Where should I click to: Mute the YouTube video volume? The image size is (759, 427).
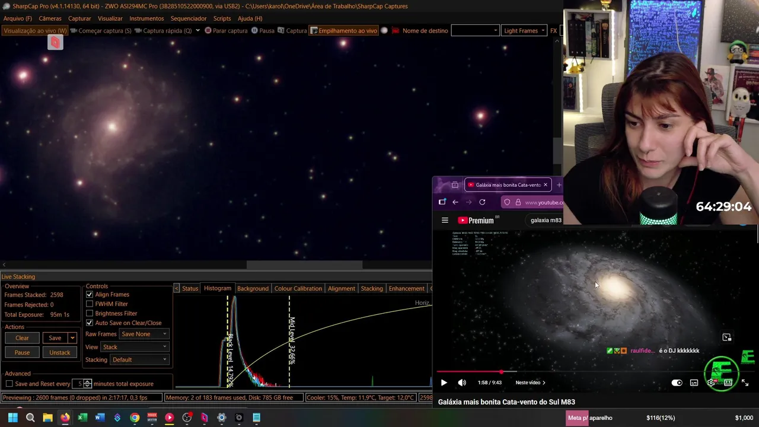click(462, 383)
